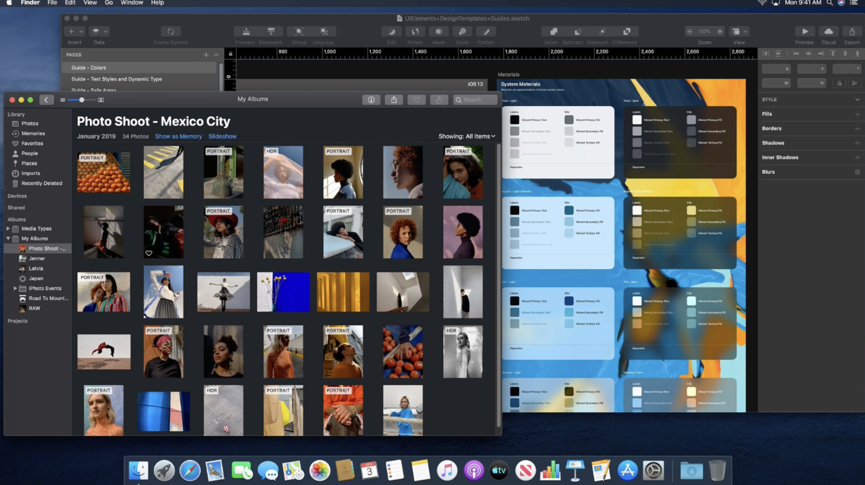The width and height of the screenshot is (865, 485).
Task: Click the Sketch Preview play icon
Action: point(805,32)
